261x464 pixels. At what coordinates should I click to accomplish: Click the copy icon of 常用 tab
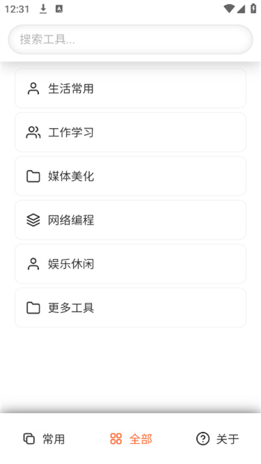(29, 439)
